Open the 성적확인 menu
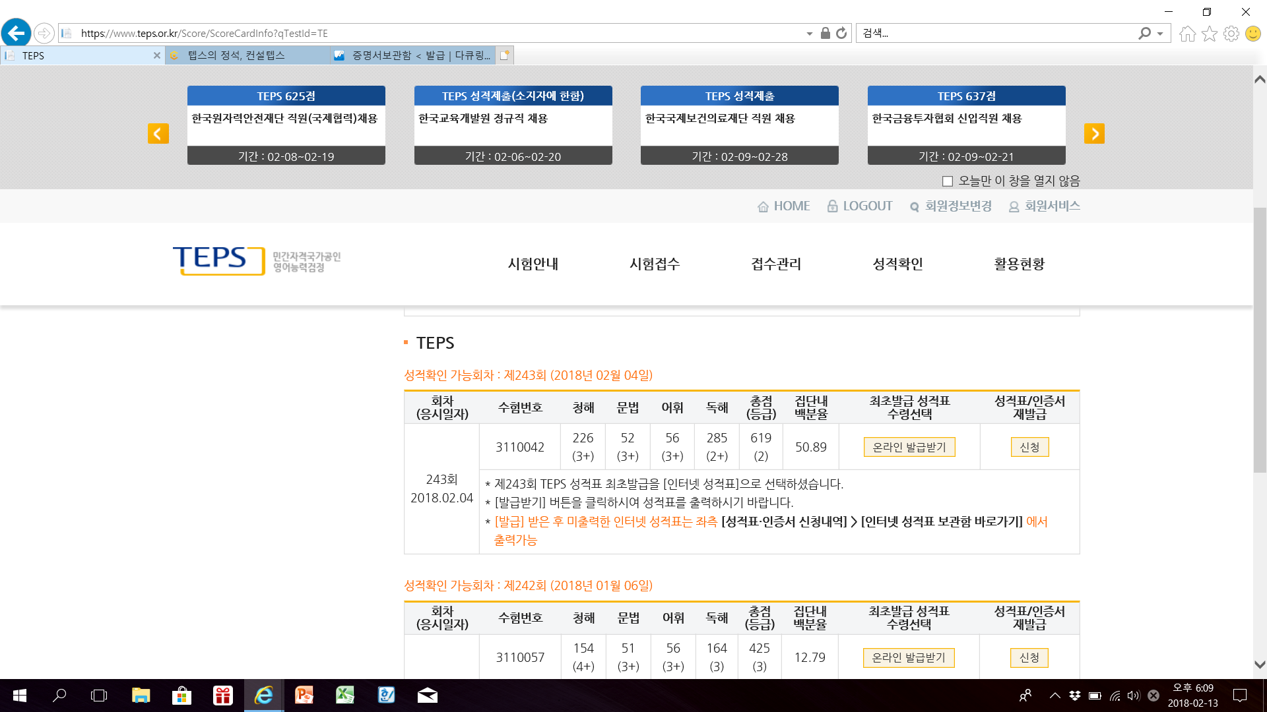Screen dimensions: 1267x712 (897, 264)
